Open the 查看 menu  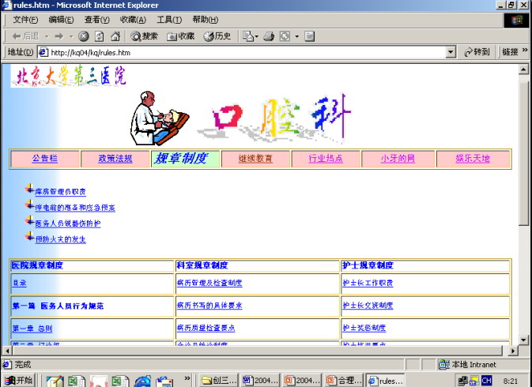coord(97,20)
